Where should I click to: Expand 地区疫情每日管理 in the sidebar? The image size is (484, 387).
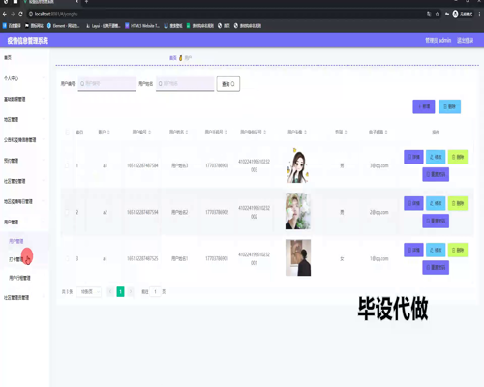coord(24,201)
